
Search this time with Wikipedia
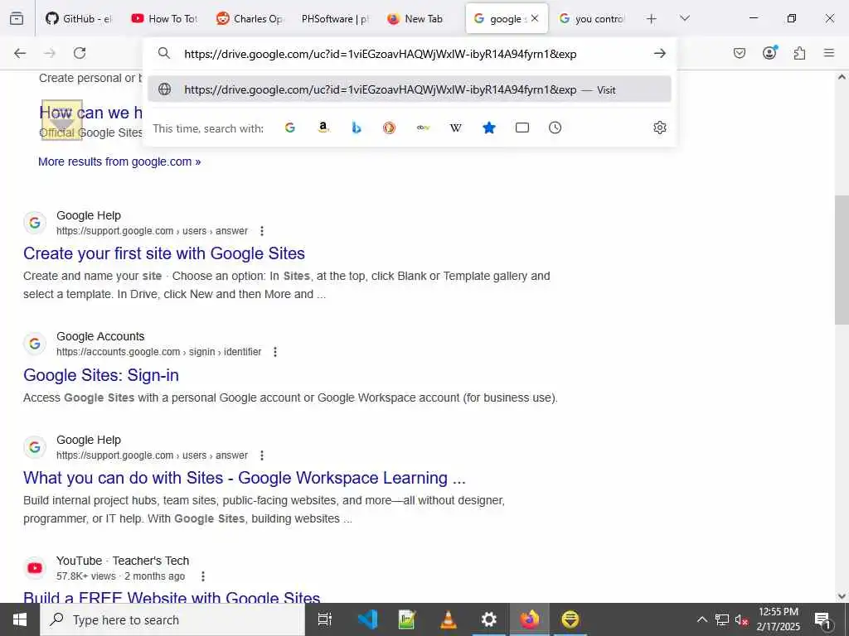point(456,128)
